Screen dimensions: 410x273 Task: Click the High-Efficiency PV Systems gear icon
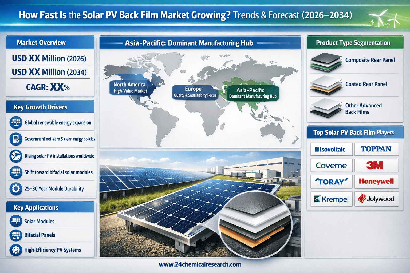(x=16, y=250)
